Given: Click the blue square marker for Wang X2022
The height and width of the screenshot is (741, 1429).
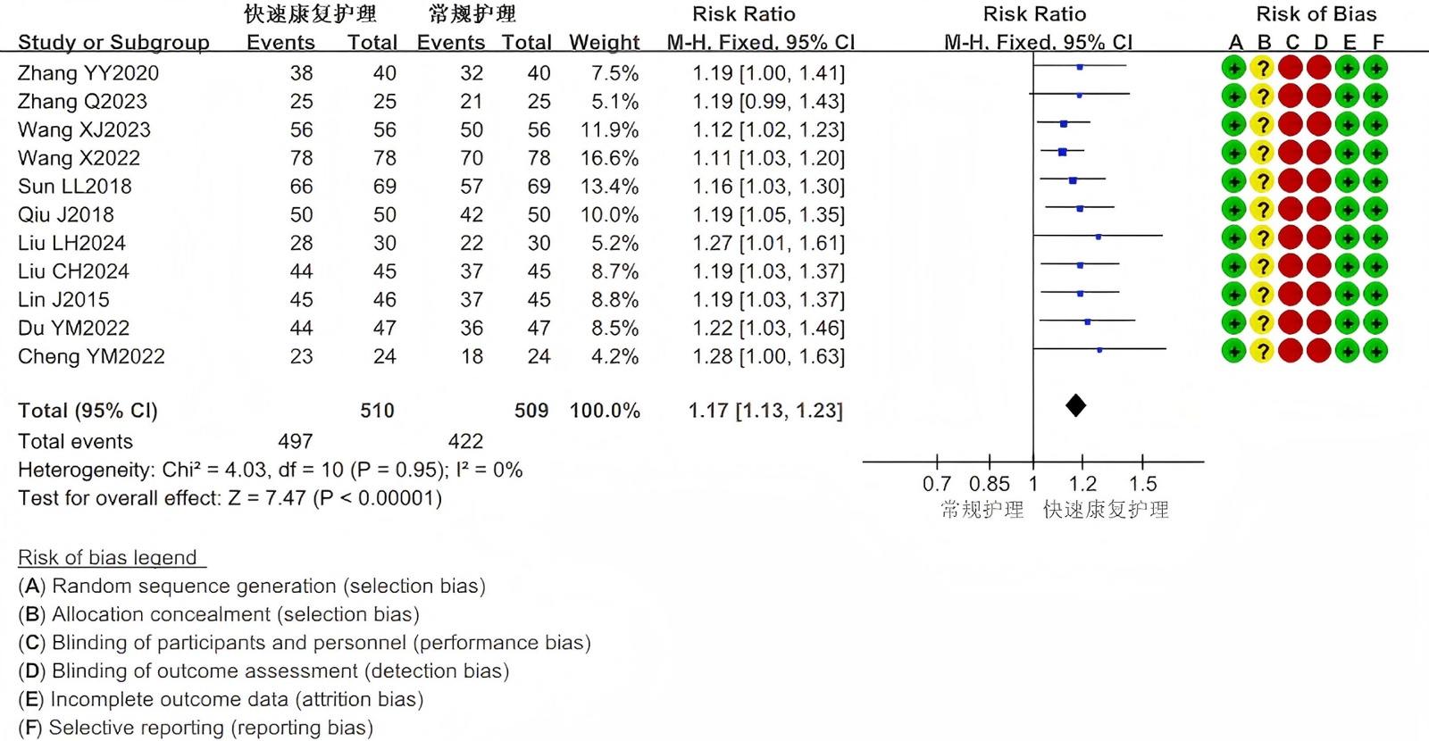Looking at the screenshot, I should [x=1062, y=153].
